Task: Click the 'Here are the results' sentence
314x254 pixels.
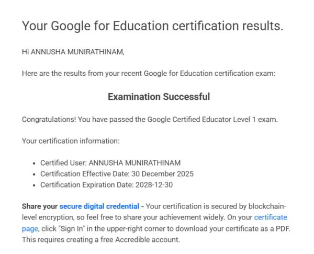Action: coord(149,74)
